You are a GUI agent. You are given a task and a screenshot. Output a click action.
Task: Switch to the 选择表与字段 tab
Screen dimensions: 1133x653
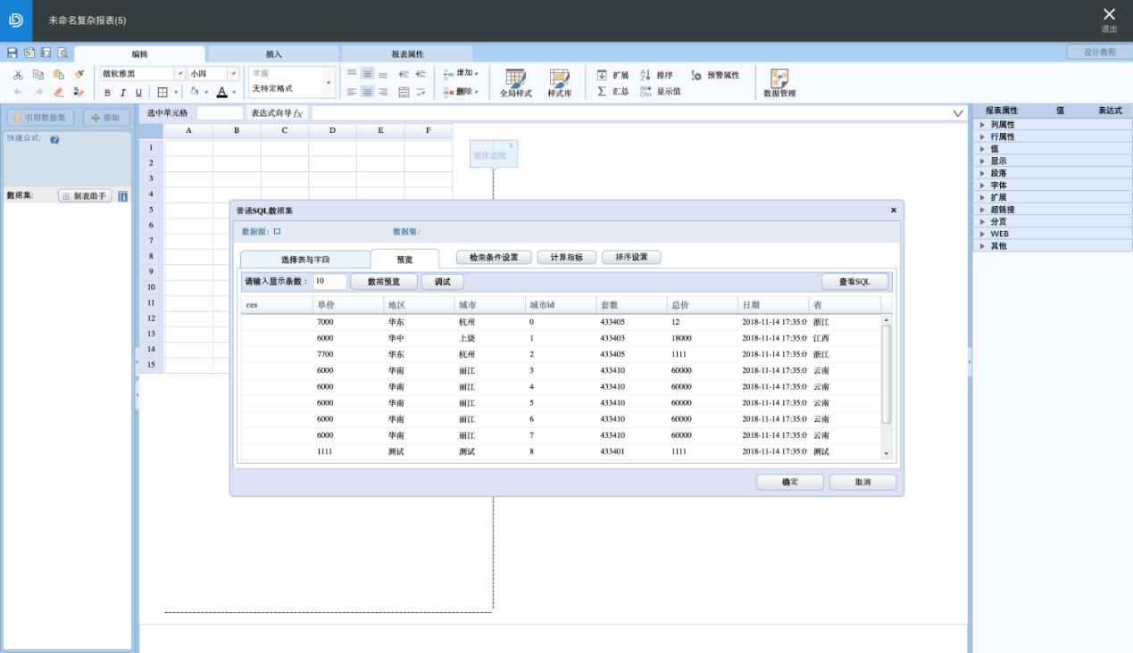pyautogui.click(x=305, y=260)
